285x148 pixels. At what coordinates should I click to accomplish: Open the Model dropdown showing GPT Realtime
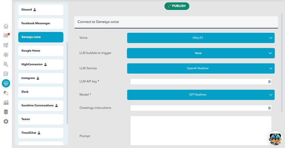pyautogui.click(x=201, y=95)
